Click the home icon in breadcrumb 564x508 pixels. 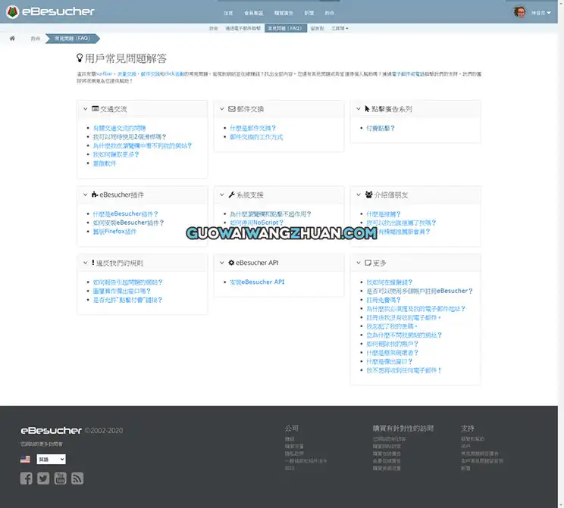click(x=12, y=39)
